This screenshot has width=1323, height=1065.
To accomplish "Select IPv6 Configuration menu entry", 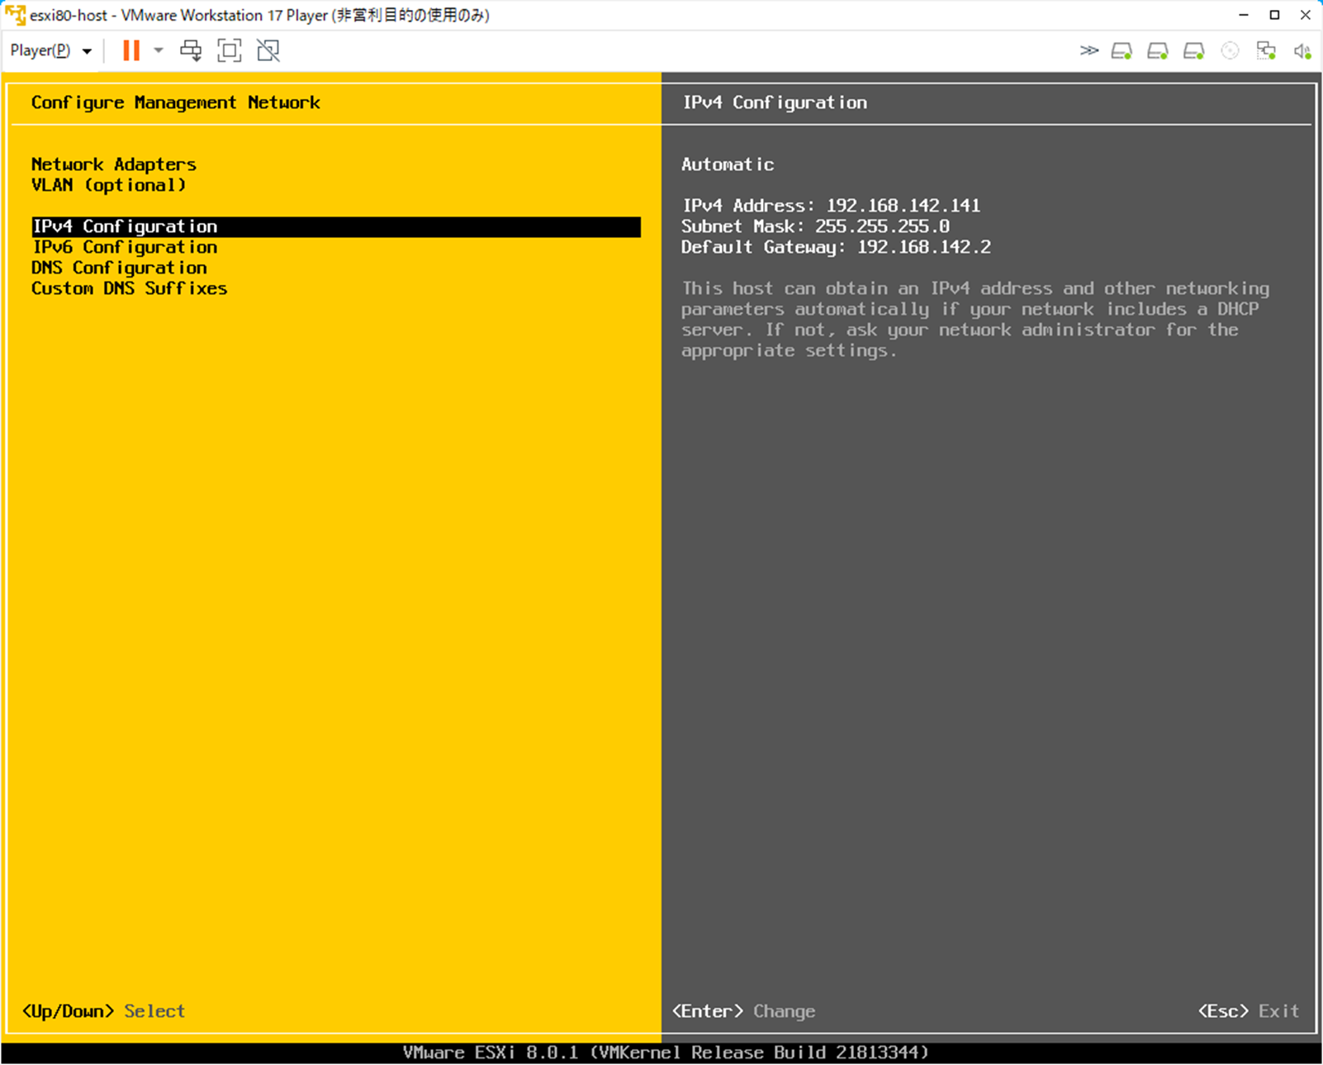I will click(x=125, y=247).
